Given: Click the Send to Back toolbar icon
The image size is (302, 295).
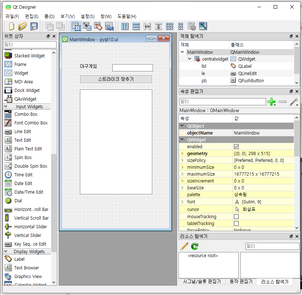Looking at the screenshot, I should pyautogui.click(x=49, y=26).
